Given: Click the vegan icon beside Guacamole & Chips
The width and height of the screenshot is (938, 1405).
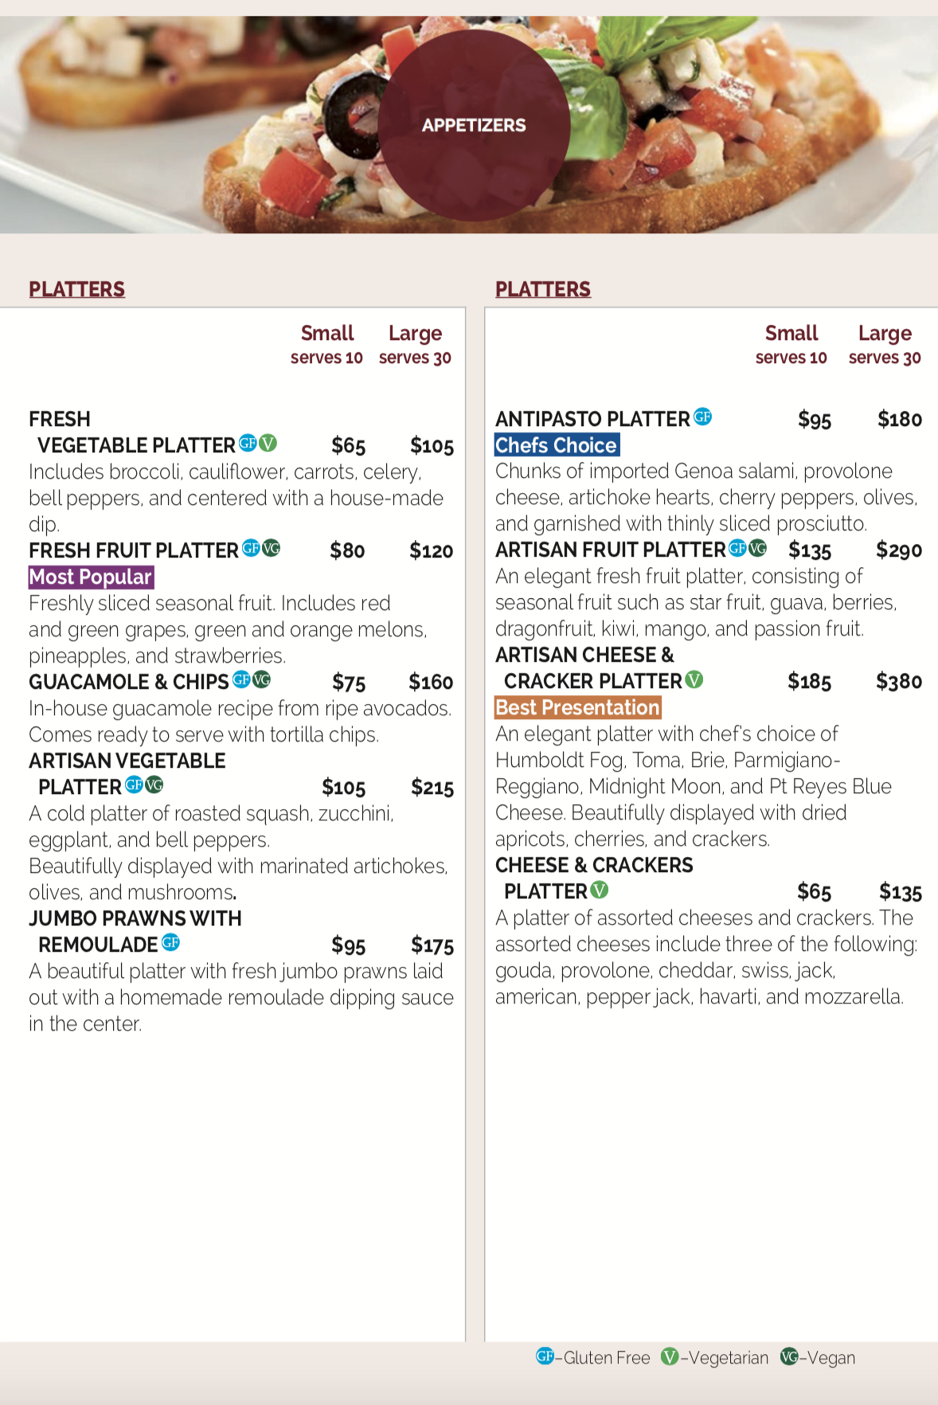Looking at the screenshot, I should 261,679.
